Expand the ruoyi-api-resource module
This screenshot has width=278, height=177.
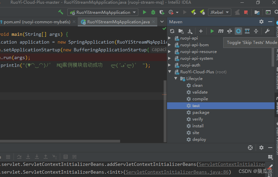pos(169,51)
